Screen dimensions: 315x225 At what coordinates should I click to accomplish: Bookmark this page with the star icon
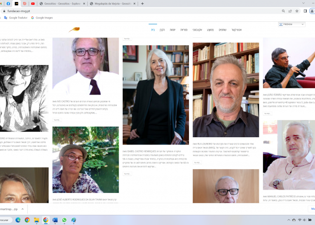coord(297,11)
